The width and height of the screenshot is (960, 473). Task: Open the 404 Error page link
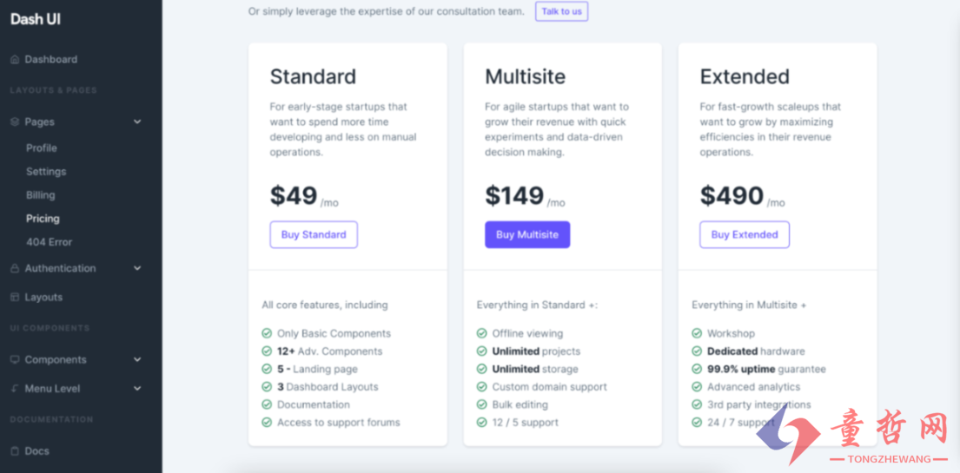click(49, 242)
